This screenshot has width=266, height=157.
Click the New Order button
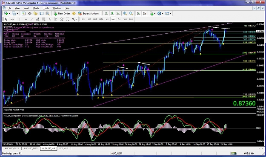(62, 13)
